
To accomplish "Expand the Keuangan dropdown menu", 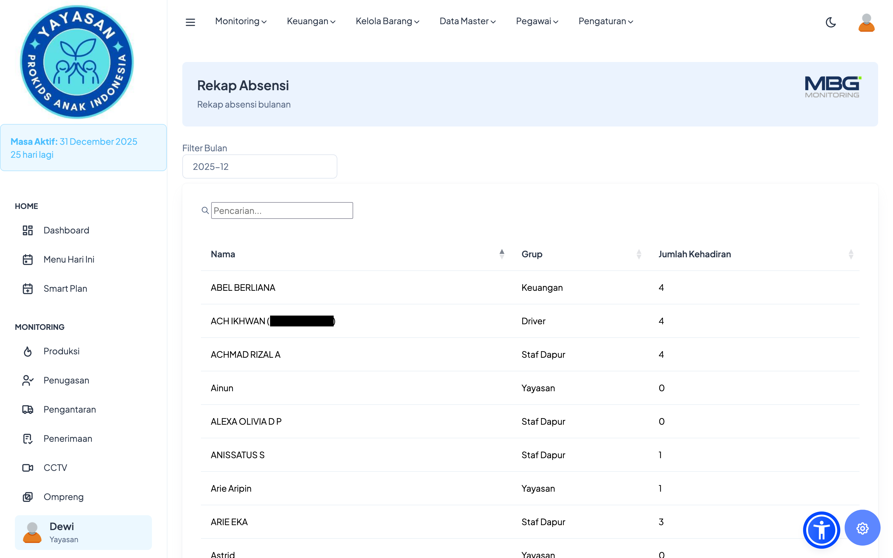I will pyautogui.click(x=311, y=21).
